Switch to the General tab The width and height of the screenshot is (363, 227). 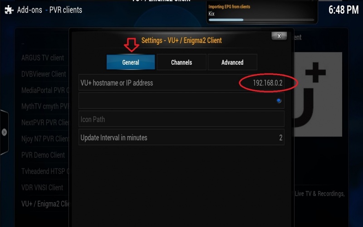tap(131, 62)
